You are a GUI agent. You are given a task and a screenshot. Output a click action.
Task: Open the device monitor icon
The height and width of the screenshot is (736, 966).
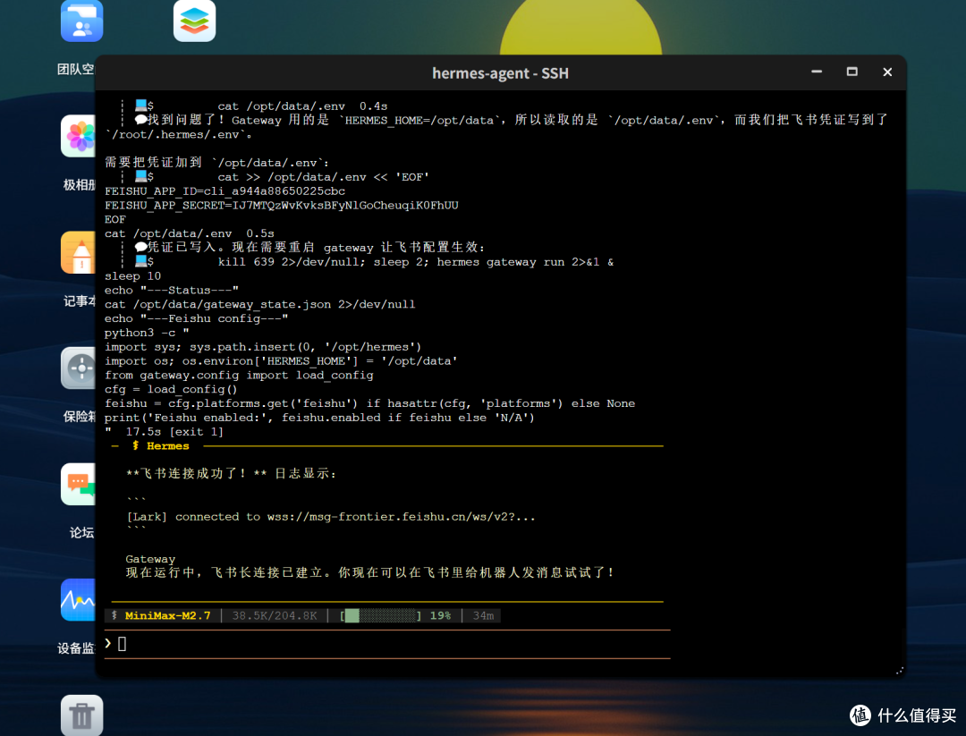(x=78, y=600)
